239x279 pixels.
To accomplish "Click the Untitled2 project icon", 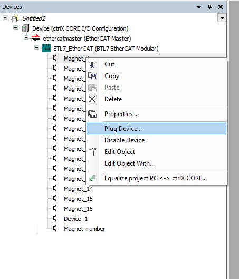I will pos(15,18).
